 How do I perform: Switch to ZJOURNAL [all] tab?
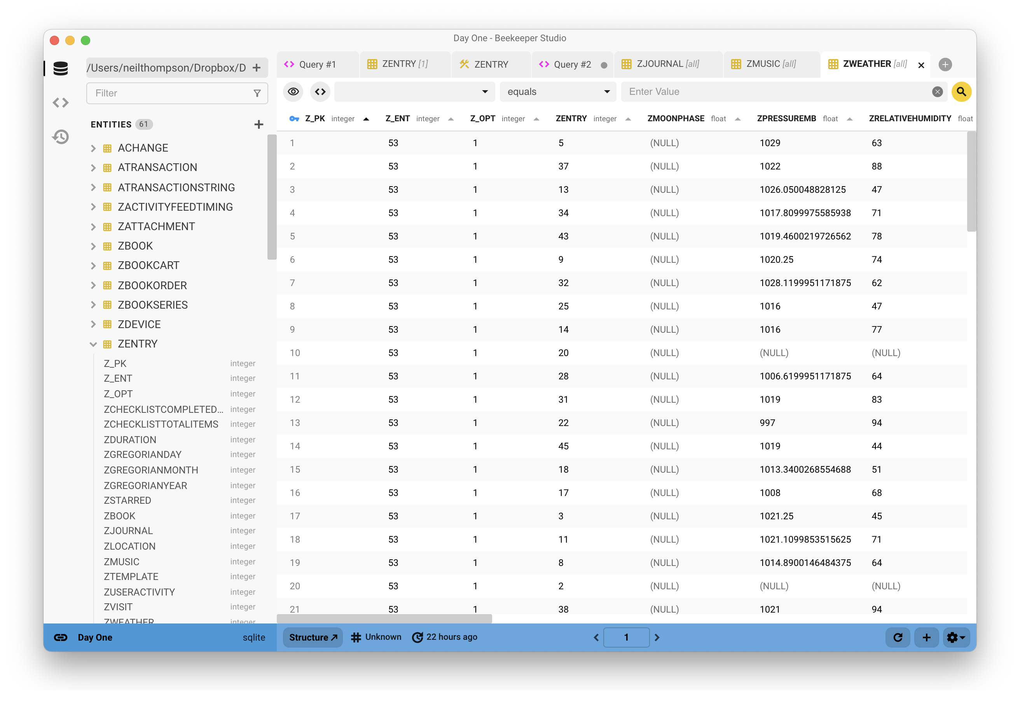(x=668, y=65)
